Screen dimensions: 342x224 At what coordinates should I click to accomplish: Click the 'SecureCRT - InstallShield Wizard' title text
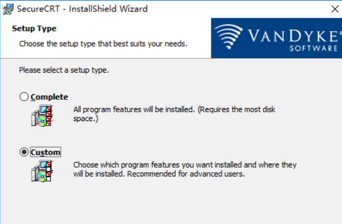pyautogui.click(x=82, y=9)
